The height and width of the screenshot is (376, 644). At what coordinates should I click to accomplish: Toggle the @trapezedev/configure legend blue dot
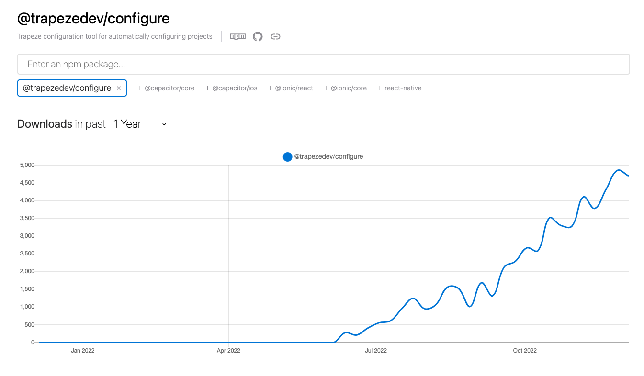pos(287,156)
